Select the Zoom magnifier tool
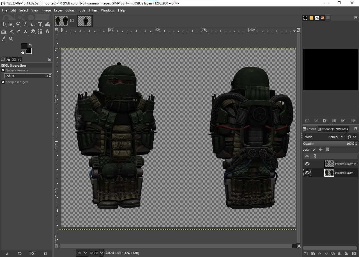The image size is (359, 257). click(x=11, y=39)
